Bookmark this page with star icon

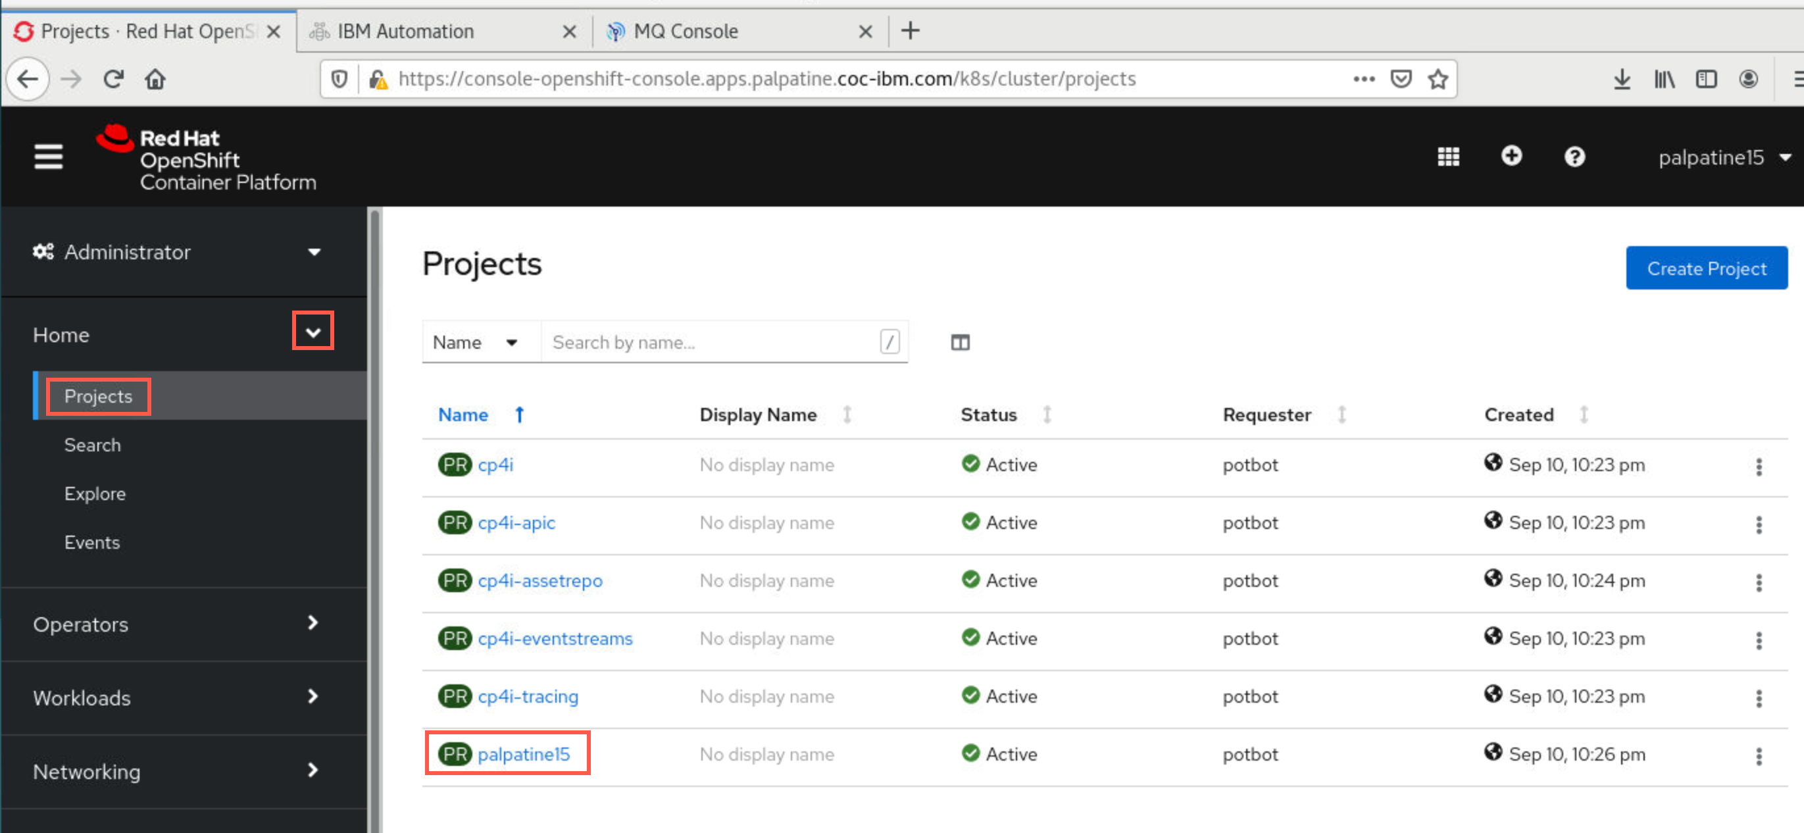pyautogui.click(x=1437, y=79)
